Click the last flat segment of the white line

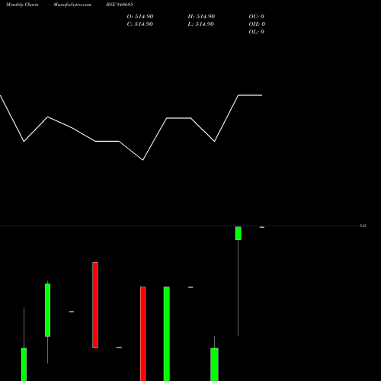250,95
